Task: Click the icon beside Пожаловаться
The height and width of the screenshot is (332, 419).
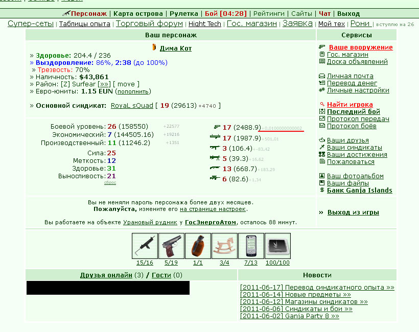Action: coord(322,161)
